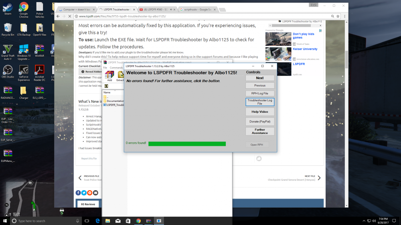The image size is (401, 225).
Task: Share the file on Reddit
Action: [90, 193]
